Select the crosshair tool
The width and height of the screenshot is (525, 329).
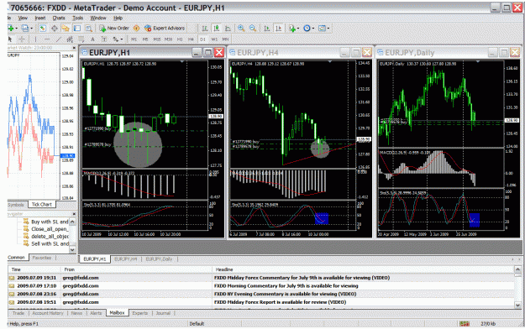(x=22, y=39)
